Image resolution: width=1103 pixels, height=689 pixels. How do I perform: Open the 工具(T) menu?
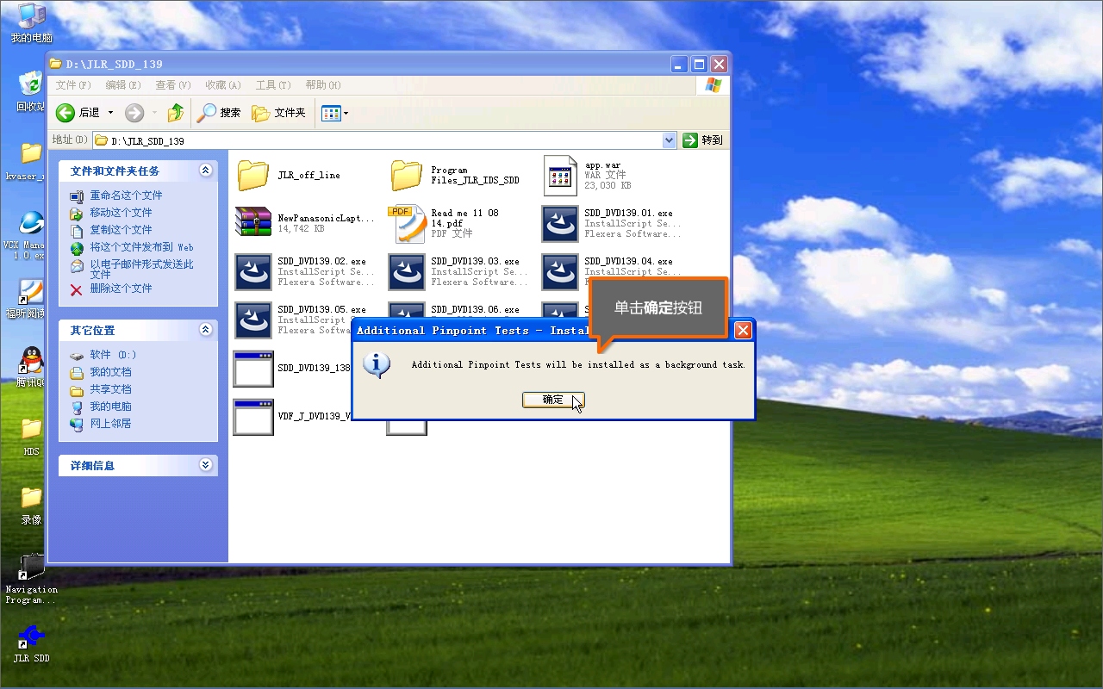(273, 85)
